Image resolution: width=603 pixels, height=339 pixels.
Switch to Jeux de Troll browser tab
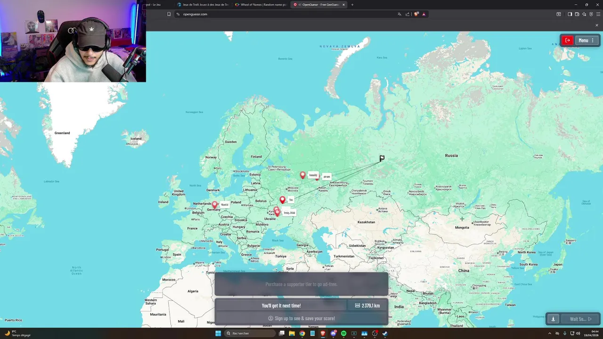point(203,5)
